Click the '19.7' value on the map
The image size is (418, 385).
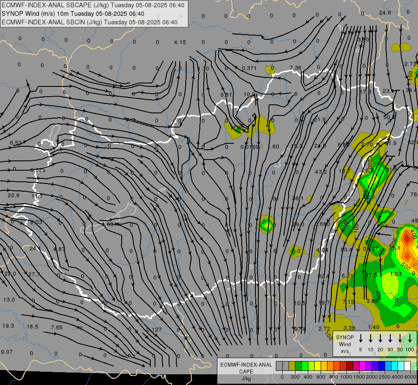click(x=324, y=302)
